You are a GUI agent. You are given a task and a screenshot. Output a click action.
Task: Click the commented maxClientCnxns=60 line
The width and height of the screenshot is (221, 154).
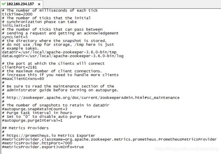point(23,79)
